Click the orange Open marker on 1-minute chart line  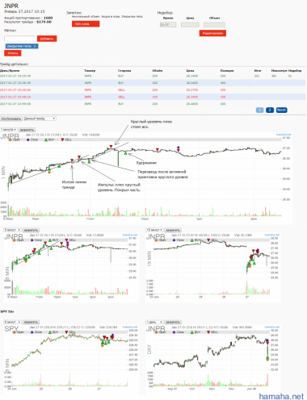tap(49, 172)
